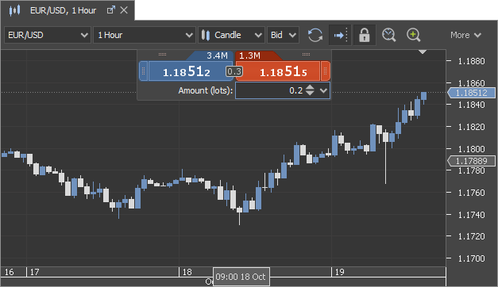Select the EUR/USD, 1 Hour tab
Viewport: 498px width, 287px height.
click(63, 10)
